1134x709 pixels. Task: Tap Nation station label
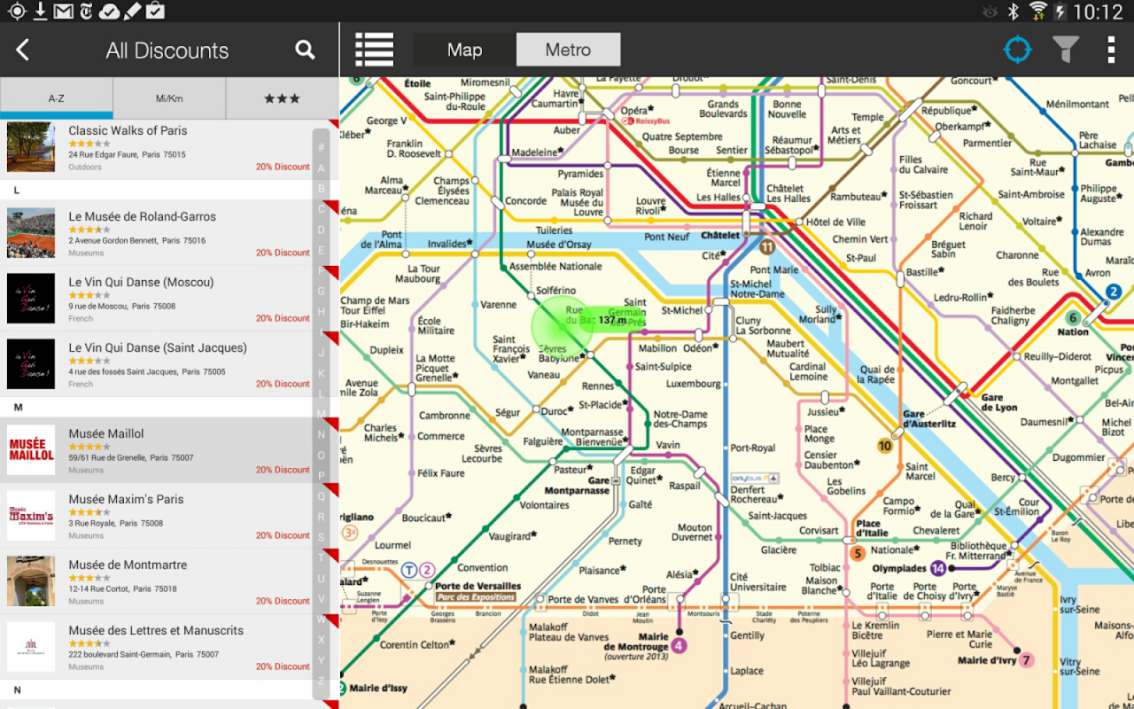(1073, 332)
